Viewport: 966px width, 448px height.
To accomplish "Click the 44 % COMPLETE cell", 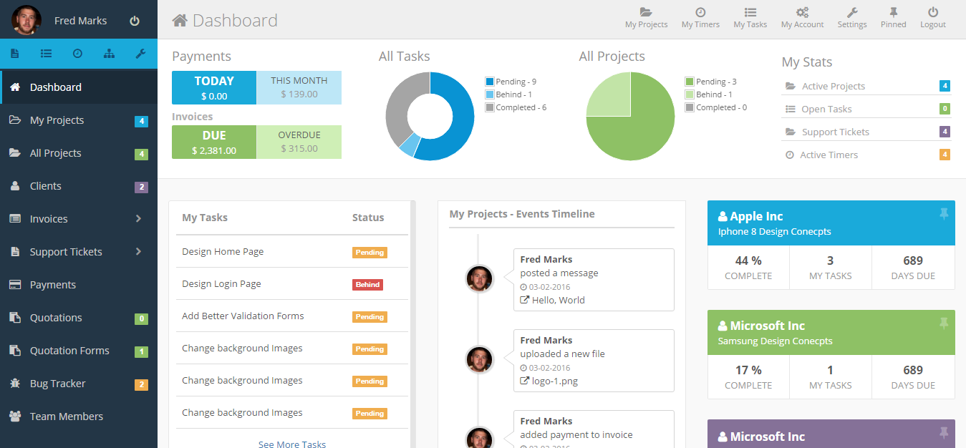I will (748, 268).
